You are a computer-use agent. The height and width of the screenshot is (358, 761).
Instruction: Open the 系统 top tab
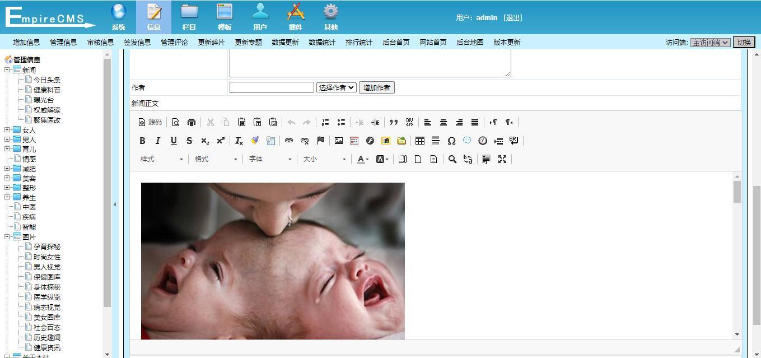119,17
